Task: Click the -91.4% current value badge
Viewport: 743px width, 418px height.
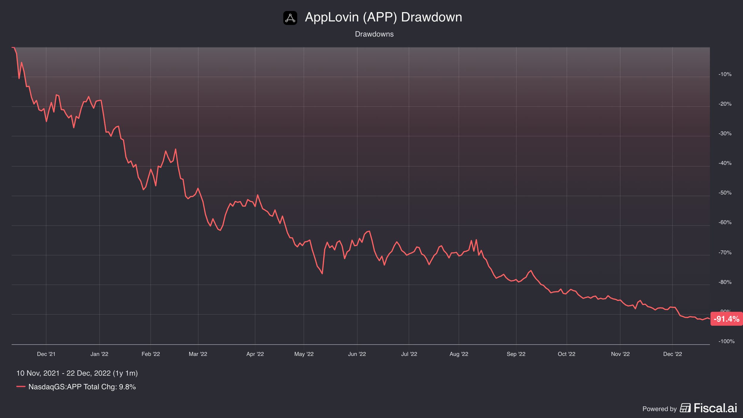Action: 726,319
